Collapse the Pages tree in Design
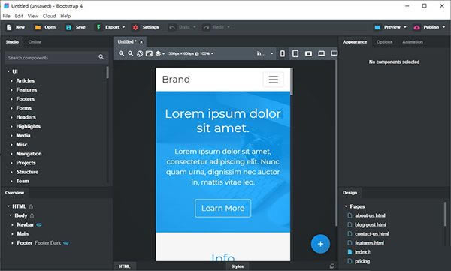The image size is (451, 271). coord(346,206)
